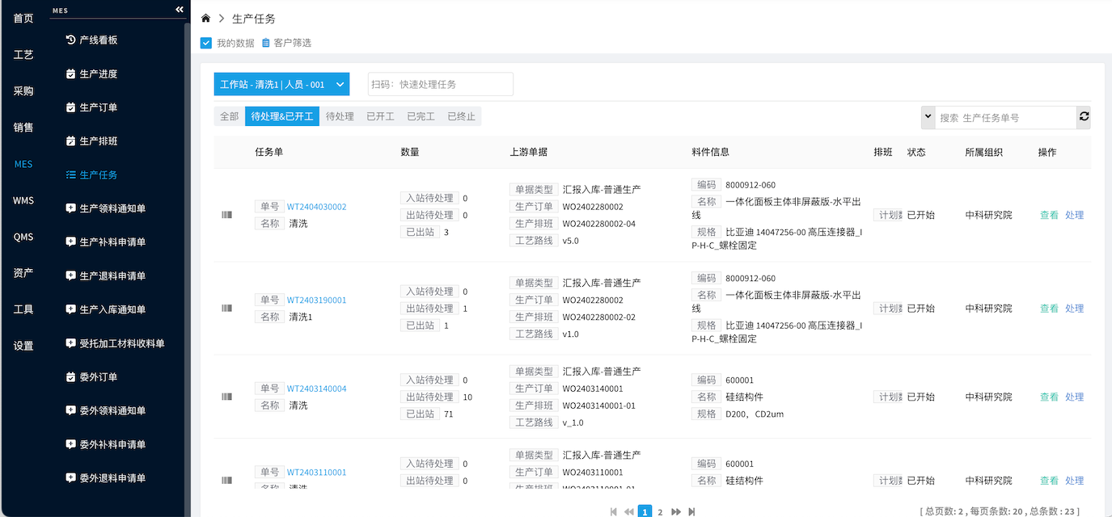Click barcode icon for task WT2403110001
The image size is (1112, 517).
(x=226, y=481)
